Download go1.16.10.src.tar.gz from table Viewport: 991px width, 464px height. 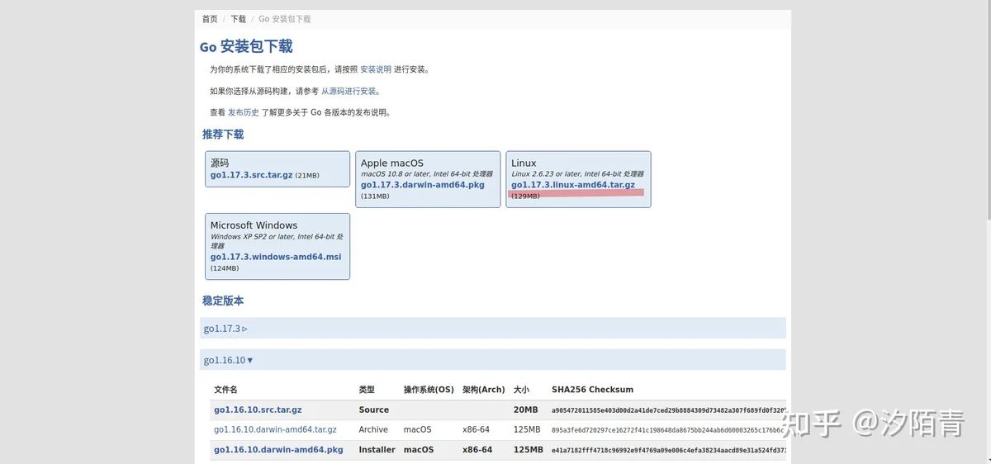coord(258,410)
